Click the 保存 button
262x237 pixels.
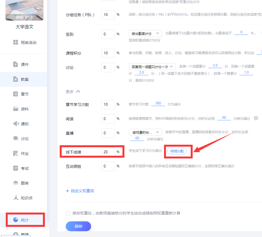78,226
